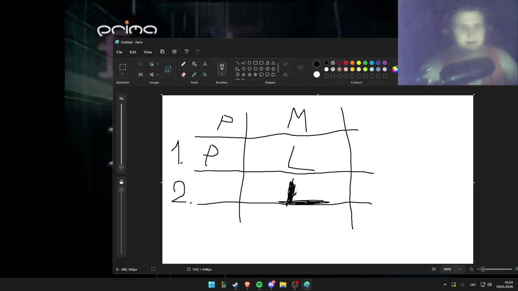This screenshot has width=518, height=291.
Task: Pick the yellow colour swatch
Action: tap(359, 63)
